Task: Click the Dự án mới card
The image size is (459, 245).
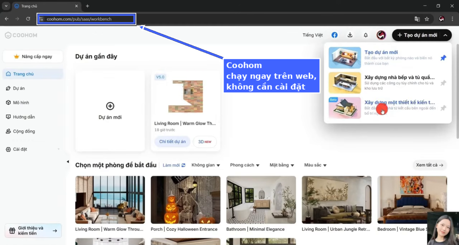Action: 110,111
